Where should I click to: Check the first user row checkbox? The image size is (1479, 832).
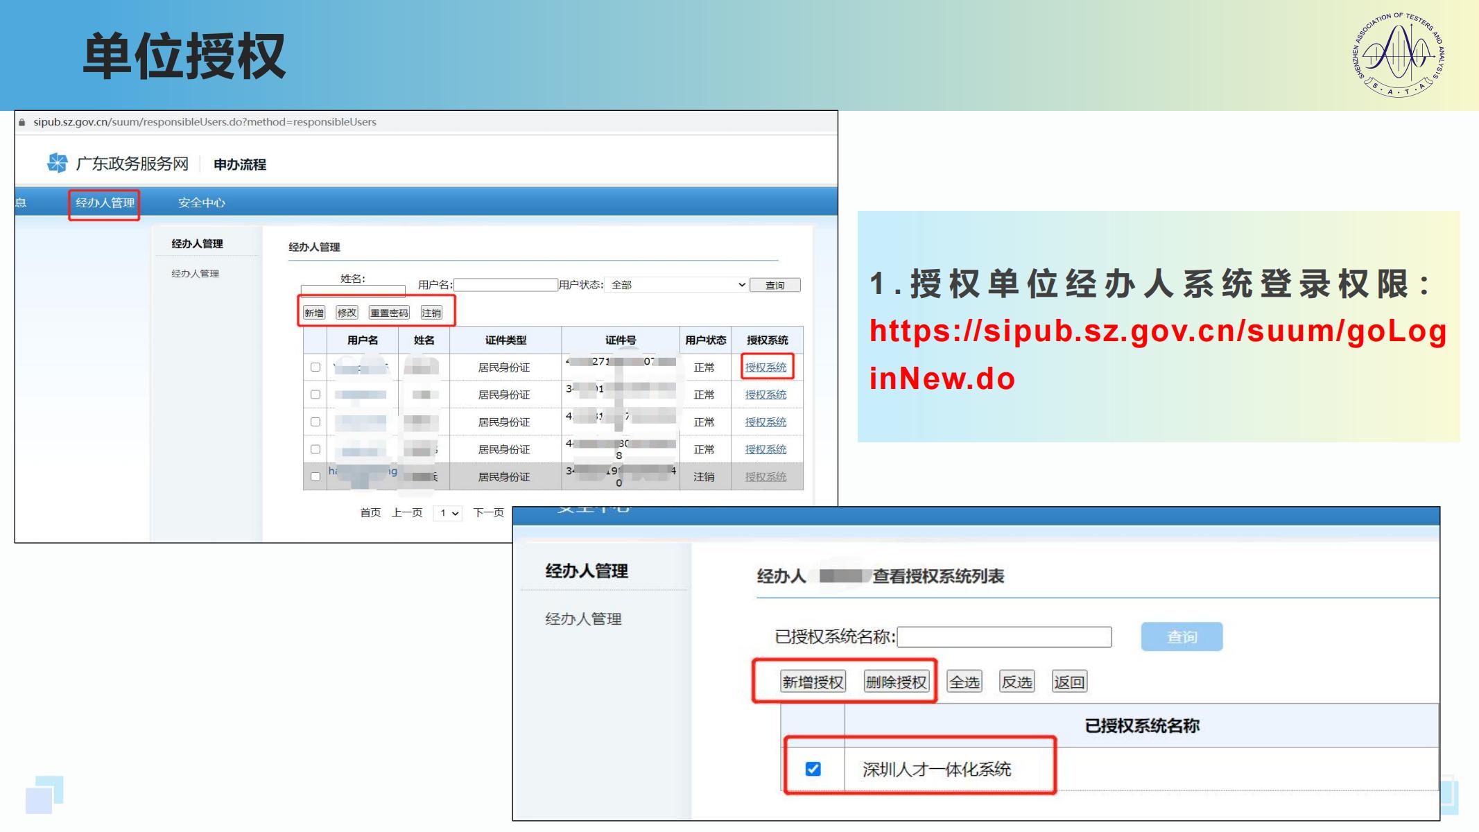tap(315, 367)
